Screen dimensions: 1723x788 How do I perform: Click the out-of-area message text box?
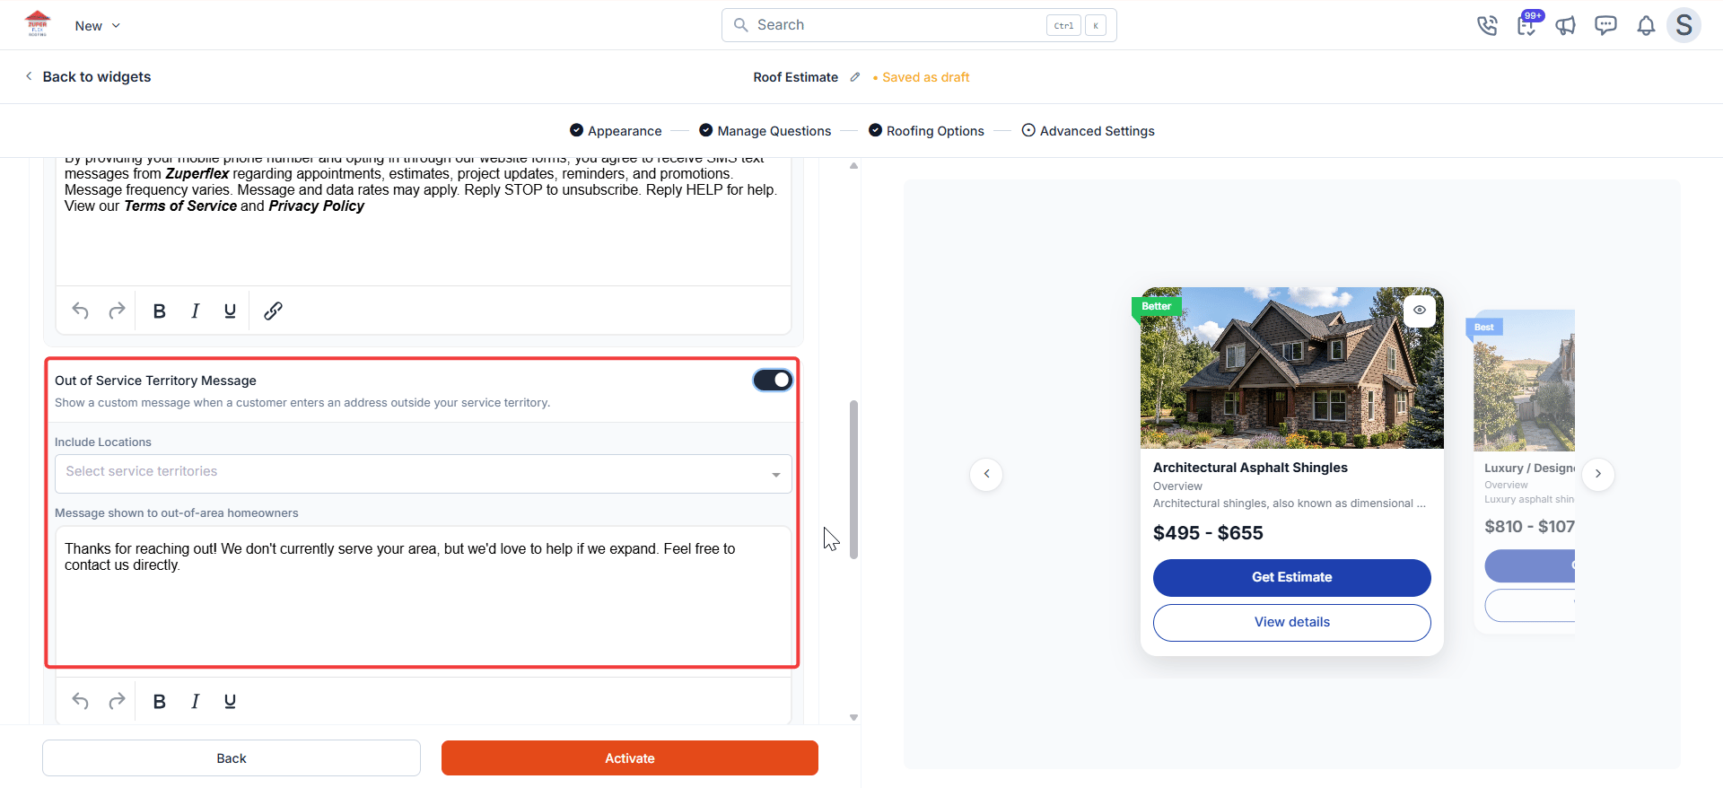(x=424, y=601)
